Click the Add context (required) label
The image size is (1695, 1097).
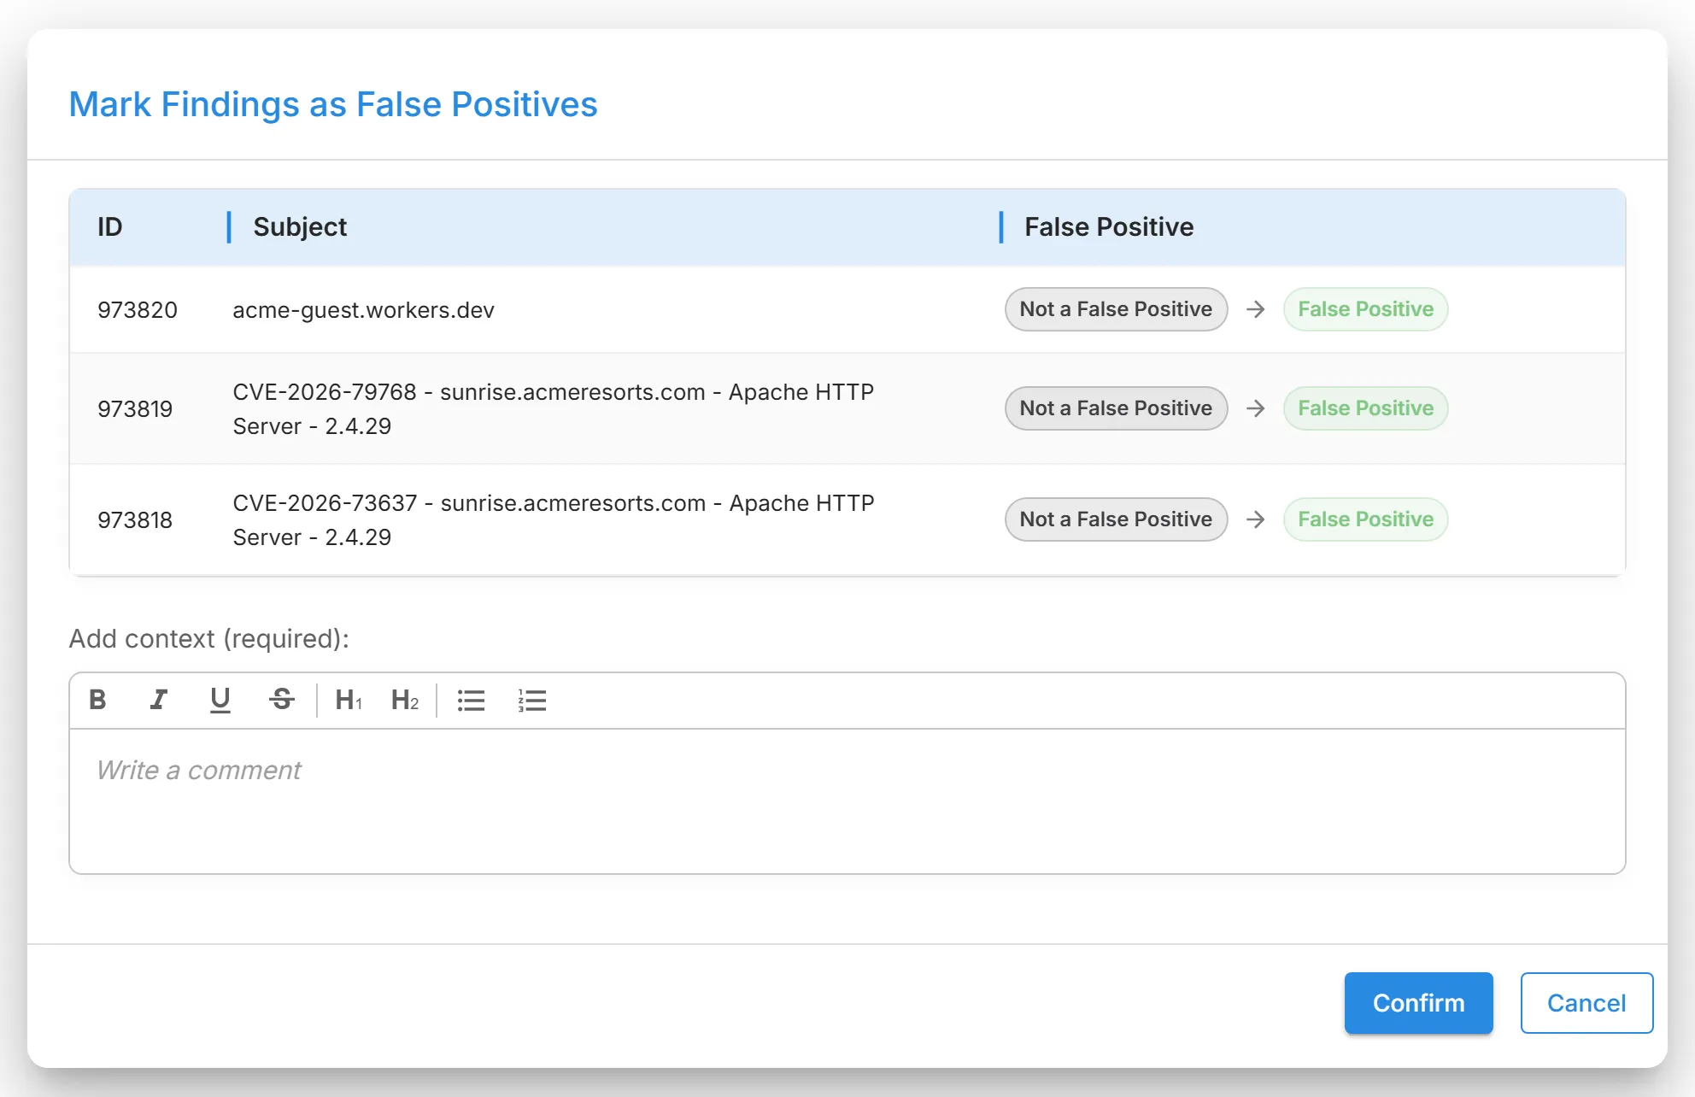[x=209, y=639]
